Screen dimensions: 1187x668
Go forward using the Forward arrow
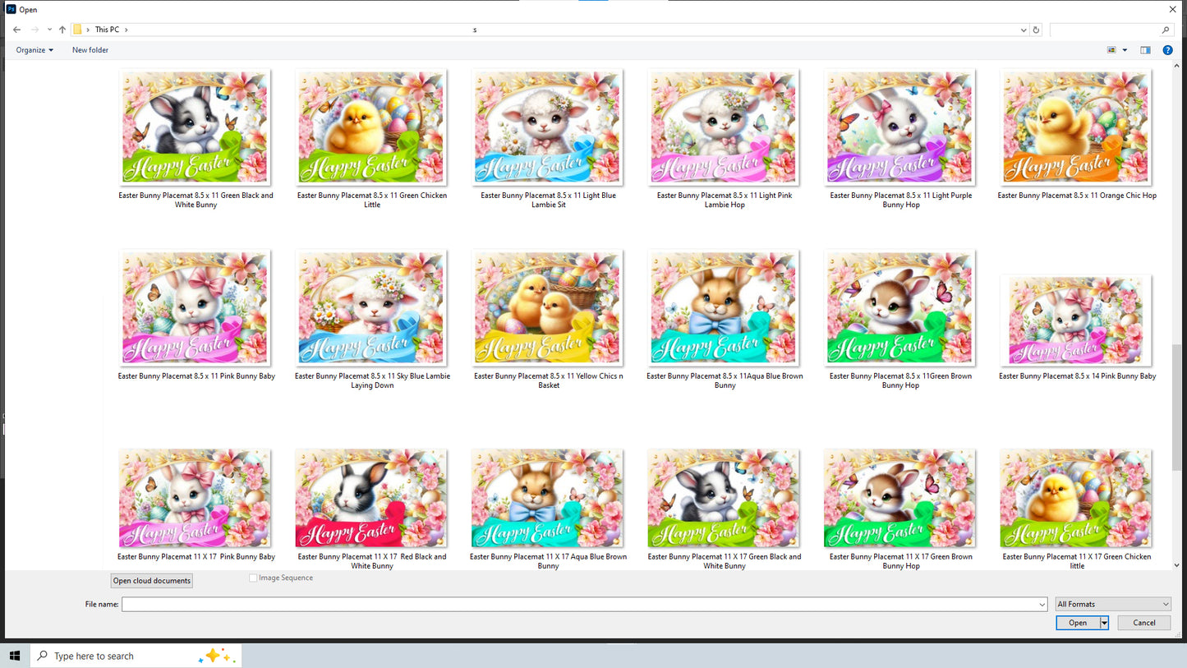tap(35, 30)
